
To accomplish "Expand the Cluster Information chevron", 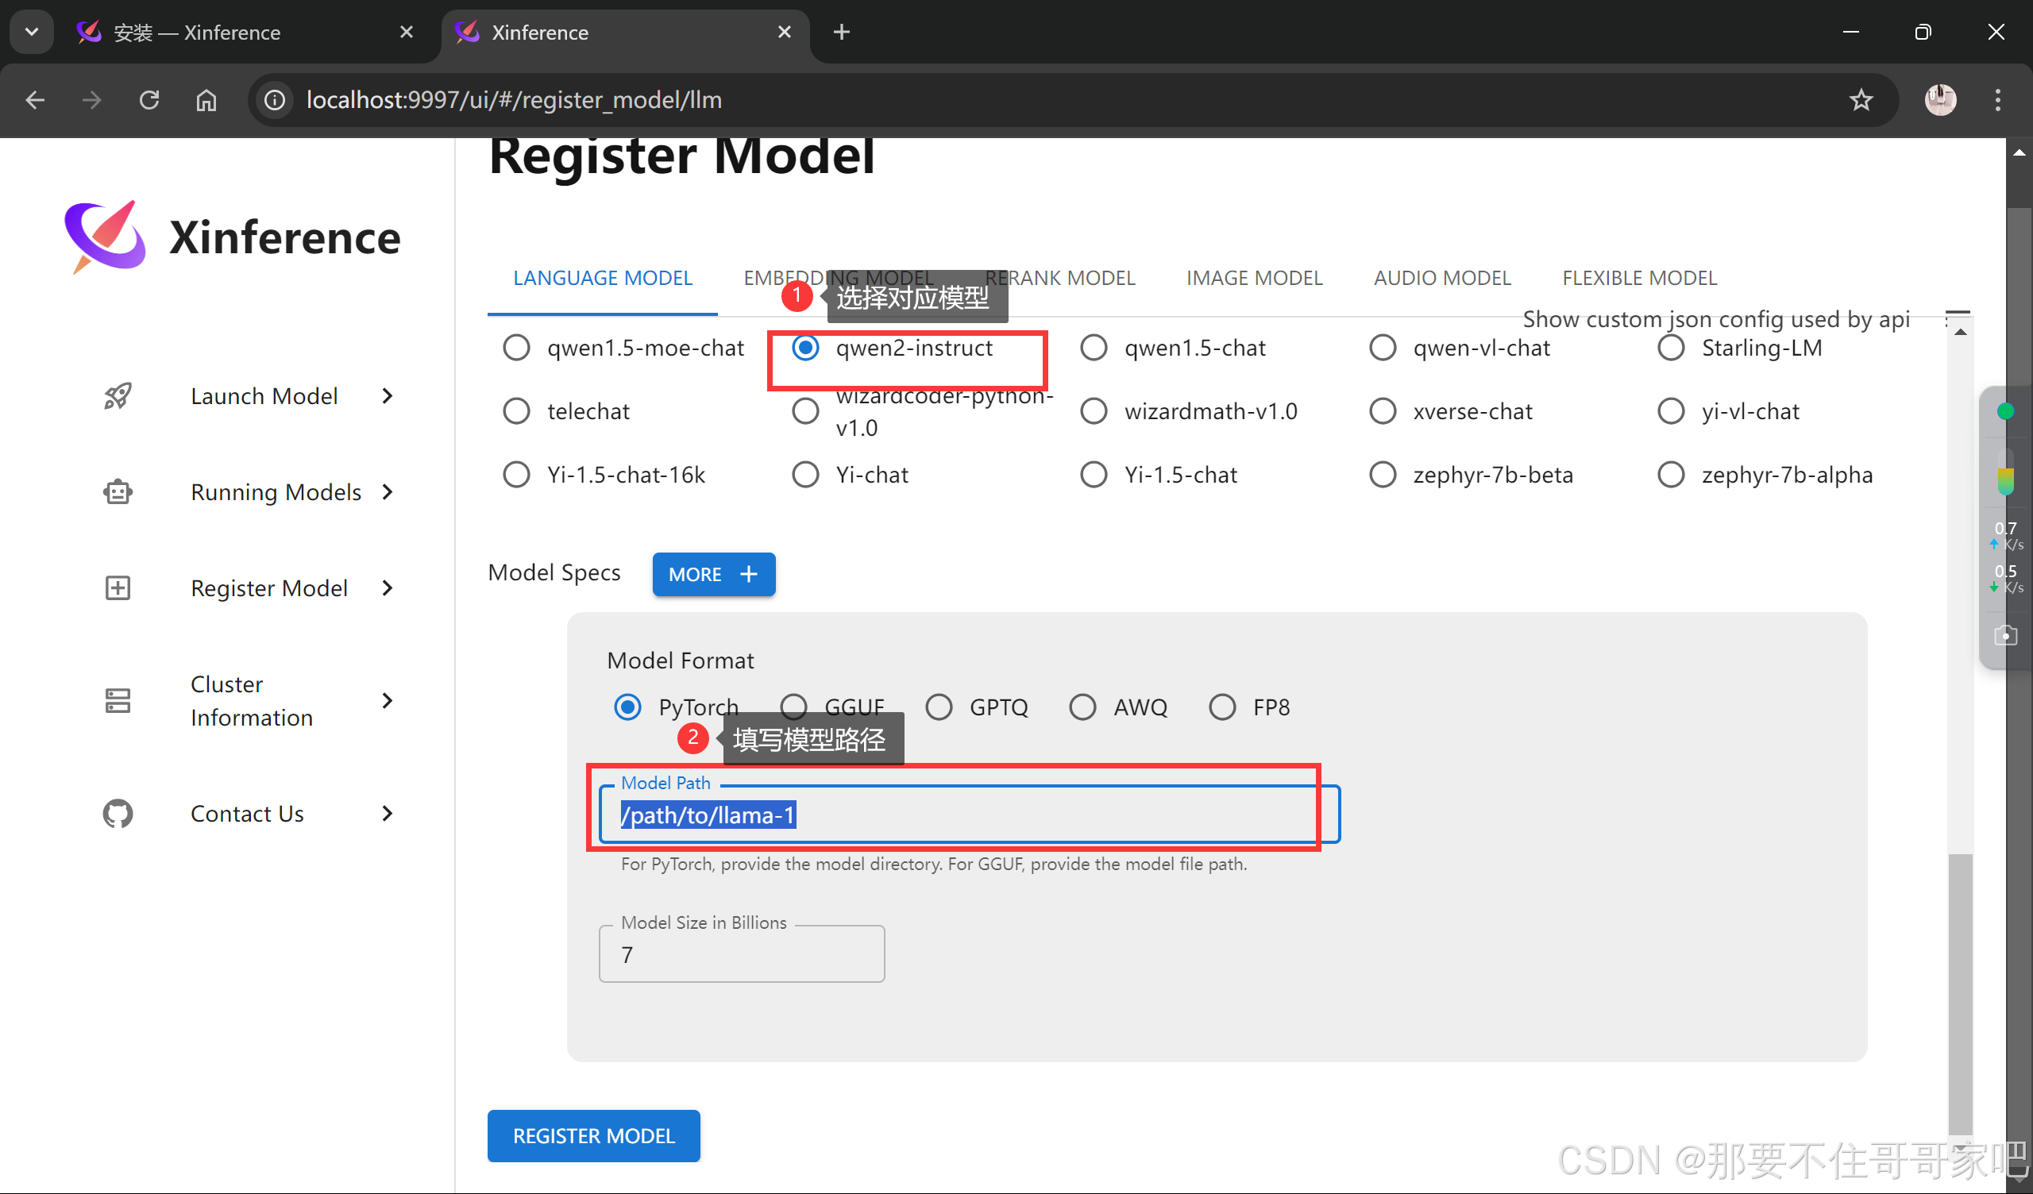I will click(388, 700).
